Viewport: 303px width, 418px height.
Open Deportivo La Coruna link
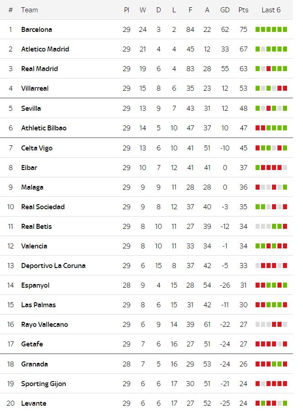point(53,266)
